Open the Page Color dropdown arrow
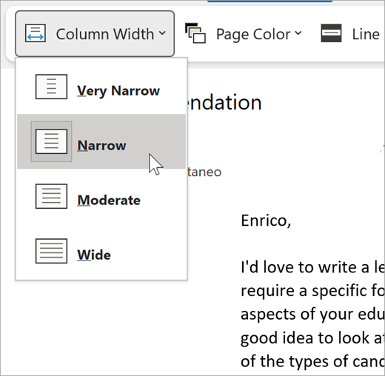Screen dimensions: 385x376 pyautogui.click(x=298, y=33)
